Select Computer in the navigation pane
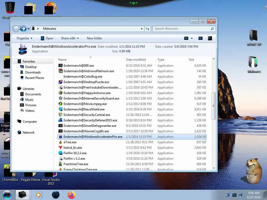267x200 pixels. point(30,121)
